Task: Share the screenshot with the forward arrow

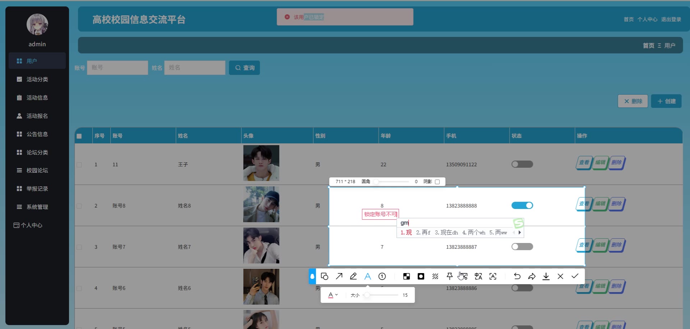Action: tap(532, 276)
